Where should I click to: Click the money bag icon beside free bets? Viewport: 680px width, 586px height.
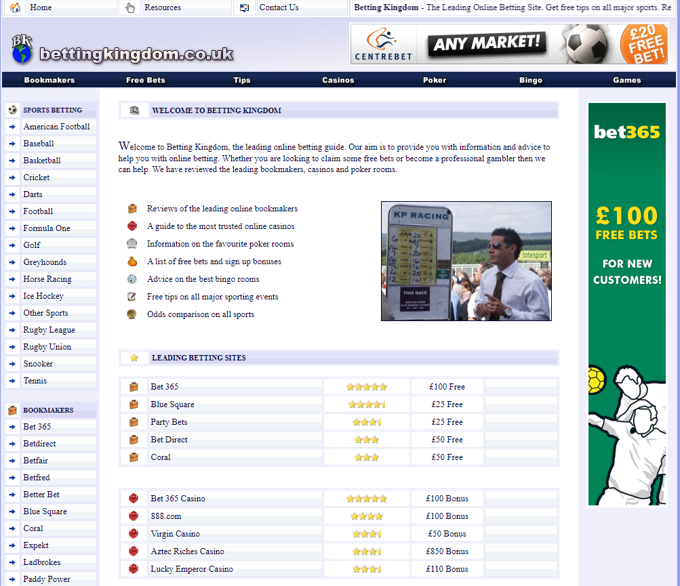132,261
